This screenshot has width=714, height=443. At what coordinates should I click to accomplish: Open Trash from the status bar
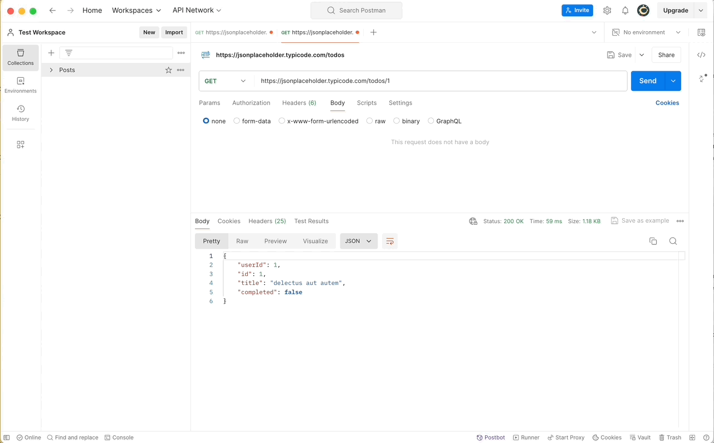tap(670, 437)
